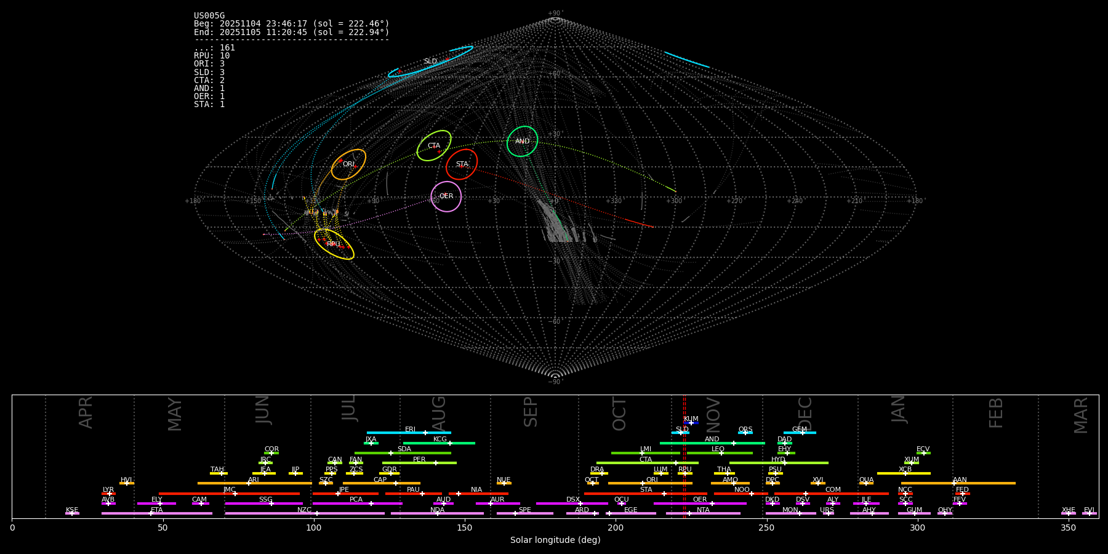
Task: Click the yellow RPU radiant ellipse
Action: pos(334,244)
